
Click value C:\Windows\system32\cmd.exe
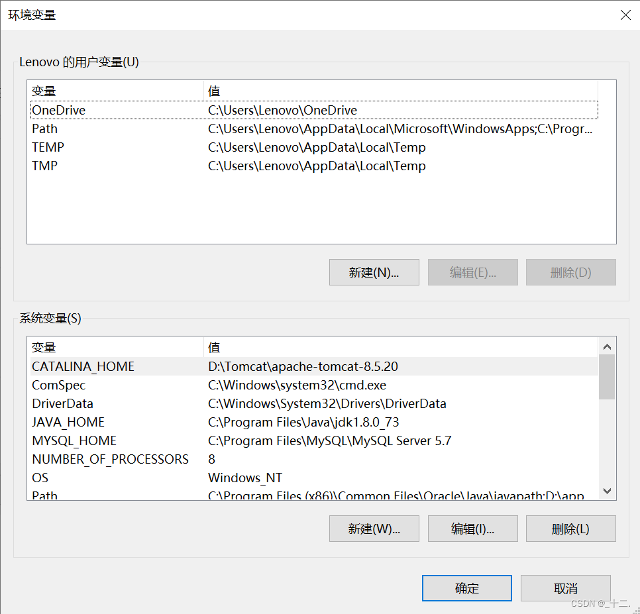[x=297, y=385]
